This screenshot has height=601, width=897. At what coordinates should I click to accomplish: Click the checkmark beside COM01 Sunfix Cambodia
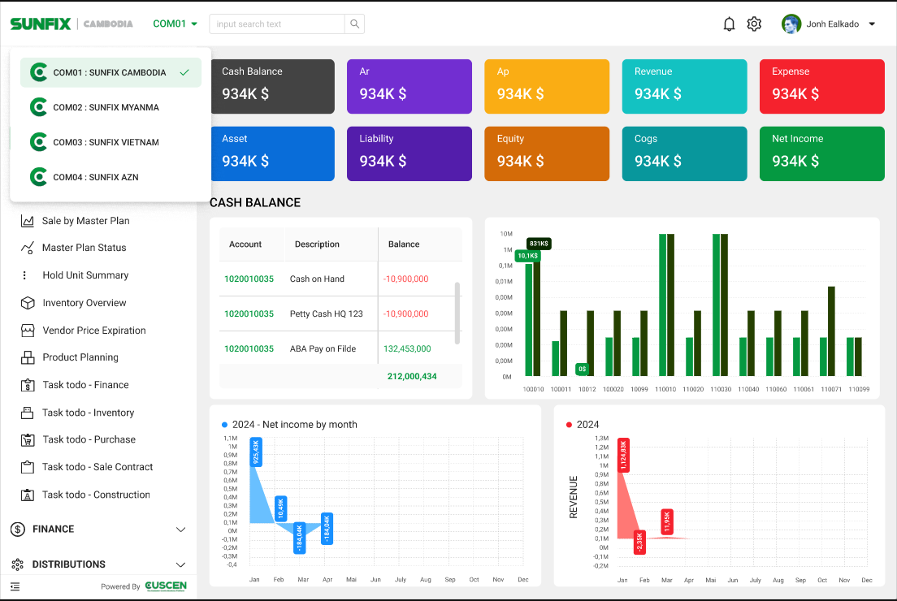[x=184, y=72]
